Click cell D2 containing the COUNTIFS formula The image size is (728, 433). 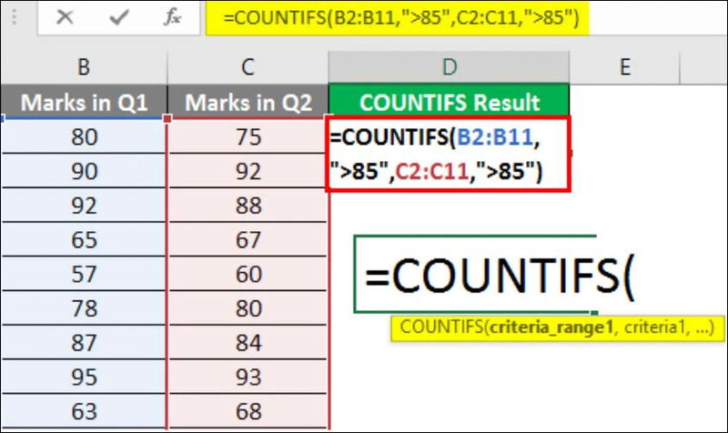pos(448,154)
